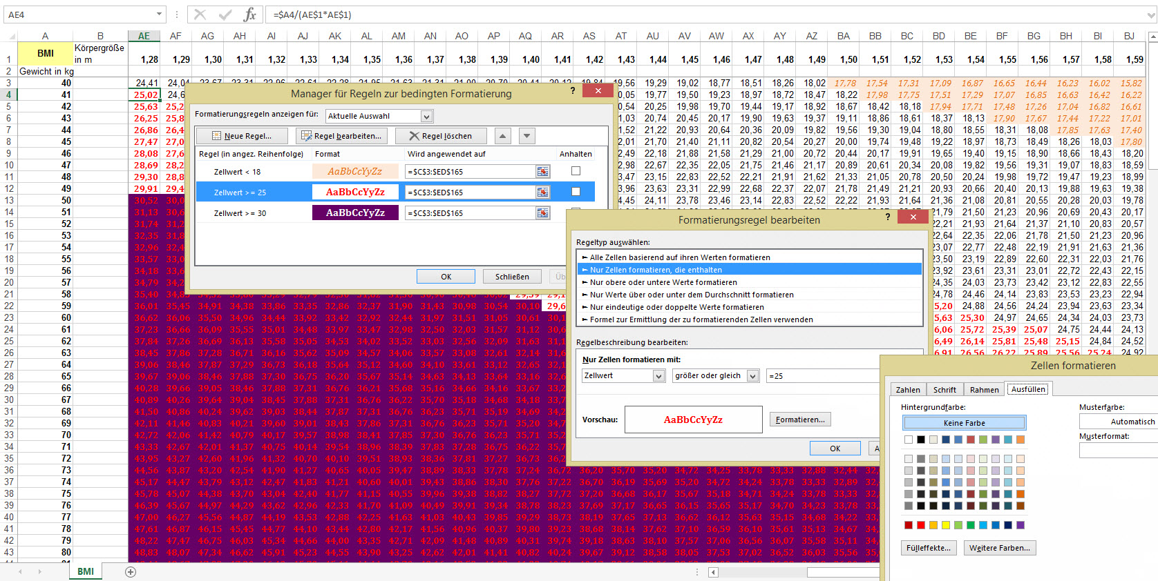This screenshot has width=1158, height=581.
Task: Select rule type Nur obere oder untere Werte formatieren
Action: 663,282
